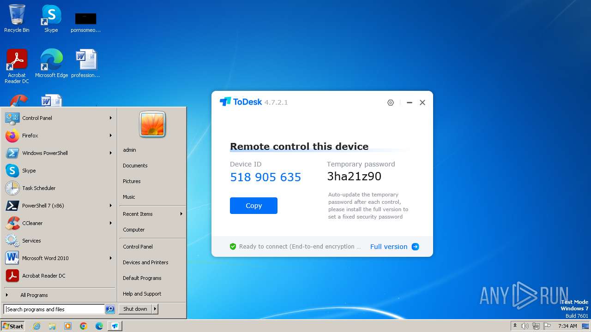Open Control Panel in Start menu programs list
Viewport: 591px width, 332px height.
click(59, 118)
